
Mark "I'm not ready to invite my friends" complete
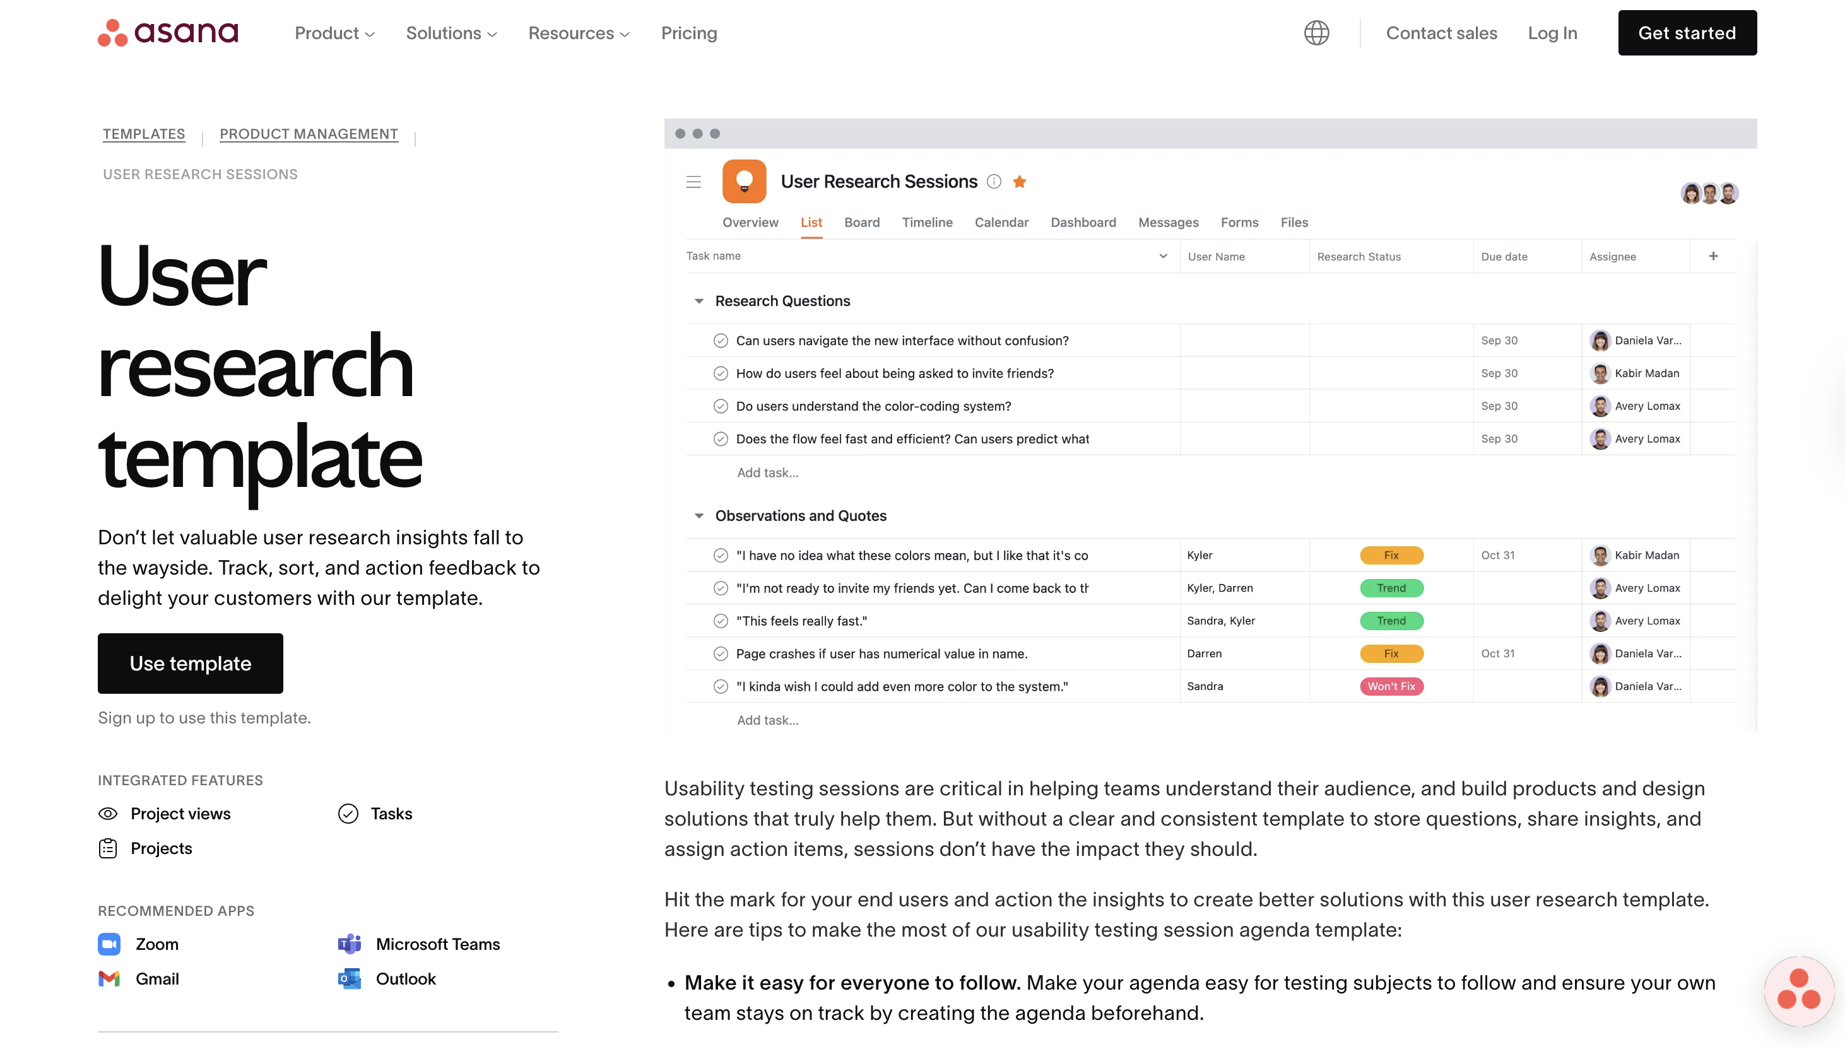(721, 588)
